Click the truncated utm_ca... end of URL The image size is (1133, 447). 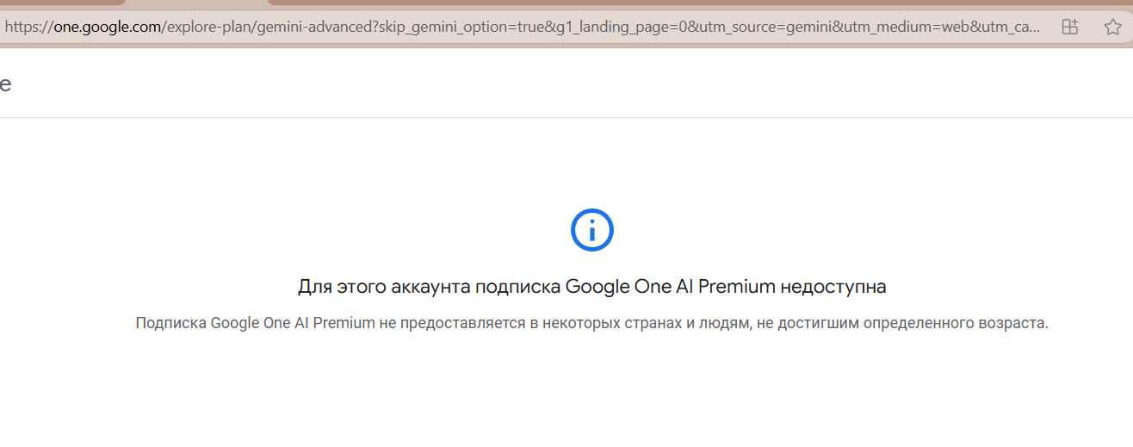pos(1012,27)
